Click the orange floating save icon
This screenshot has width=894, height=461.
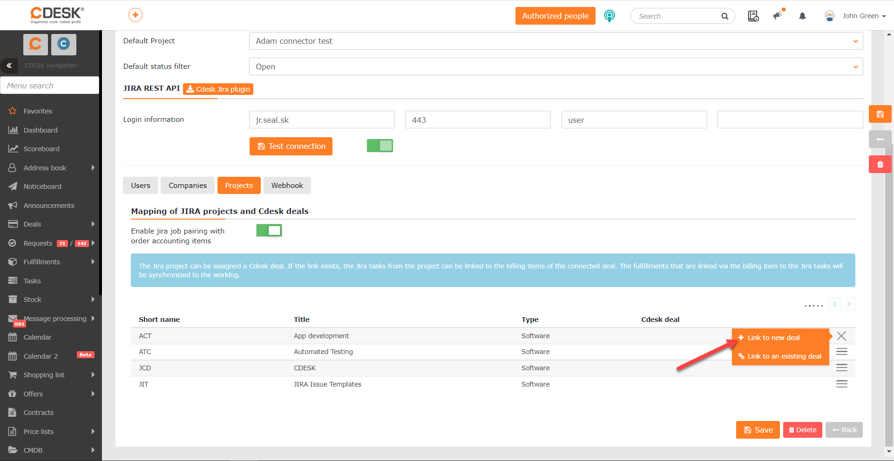coord(880,114)
